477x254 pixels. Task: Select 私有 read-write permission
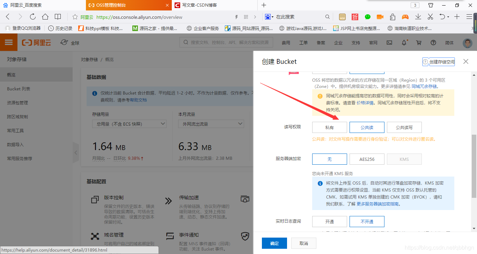[x=330, y=127]
